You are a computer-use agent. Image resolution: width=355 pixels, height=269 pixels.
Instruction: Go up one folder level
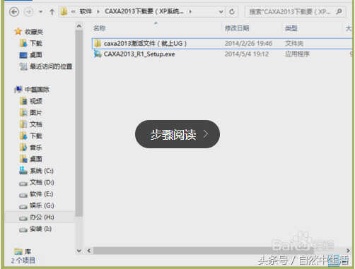52,11
